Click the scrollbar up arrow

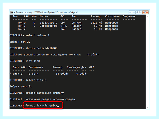(147, 16)
